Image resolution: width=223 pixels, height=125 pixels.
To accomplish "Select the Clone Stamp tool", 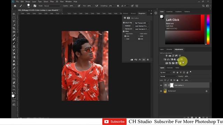I will (x=14, y=46).
